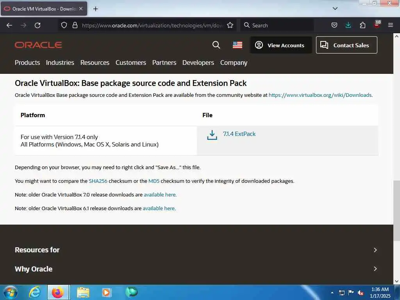Launch Internet Explorer from the taskbar
The height and width of the screenshot is (300, 400).
(x=35, y=292)
